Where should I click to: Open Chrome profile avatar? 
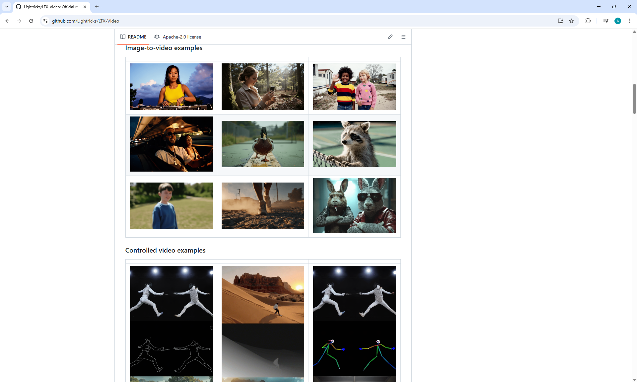(x=617, y=21)
